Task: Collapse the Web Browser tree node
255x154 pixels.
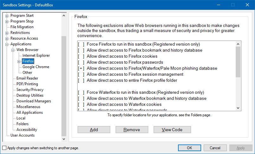Action: (13, 50)
